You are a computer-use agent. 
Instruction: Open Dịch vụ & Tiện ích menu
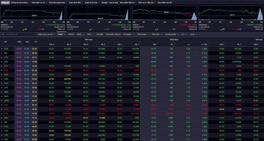coord(147,3)
